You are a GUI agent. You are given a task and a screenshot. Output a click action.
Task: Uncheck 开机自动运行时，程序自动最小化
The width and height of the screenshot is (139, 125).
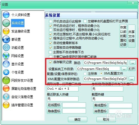(50, 26)
